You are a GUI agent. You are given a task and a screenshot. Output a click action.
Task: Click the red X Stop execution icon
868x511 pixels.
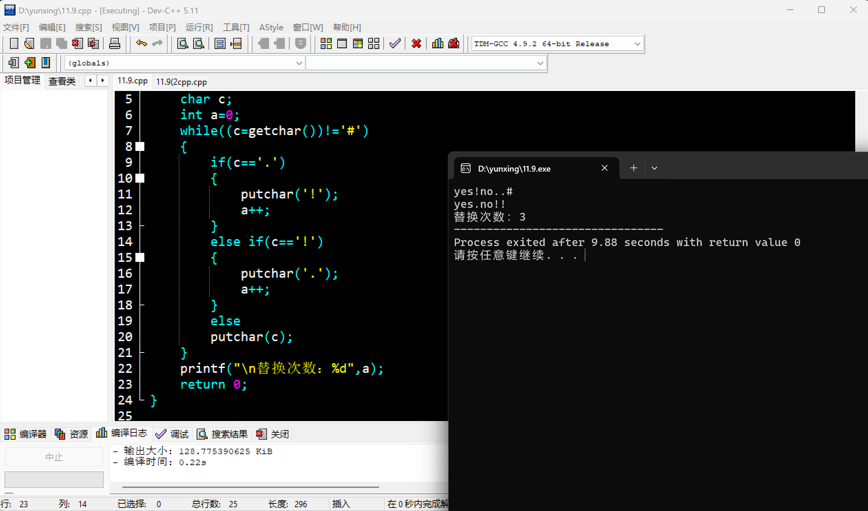click(x=416, y=44)
